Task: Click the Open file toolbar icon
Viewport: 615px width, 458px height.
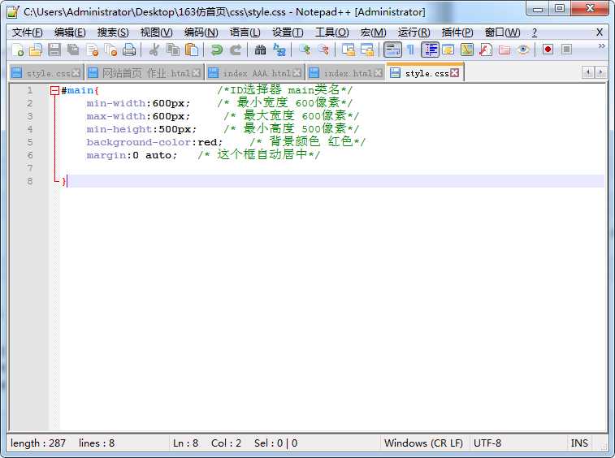Action: (x=36, y=50)
